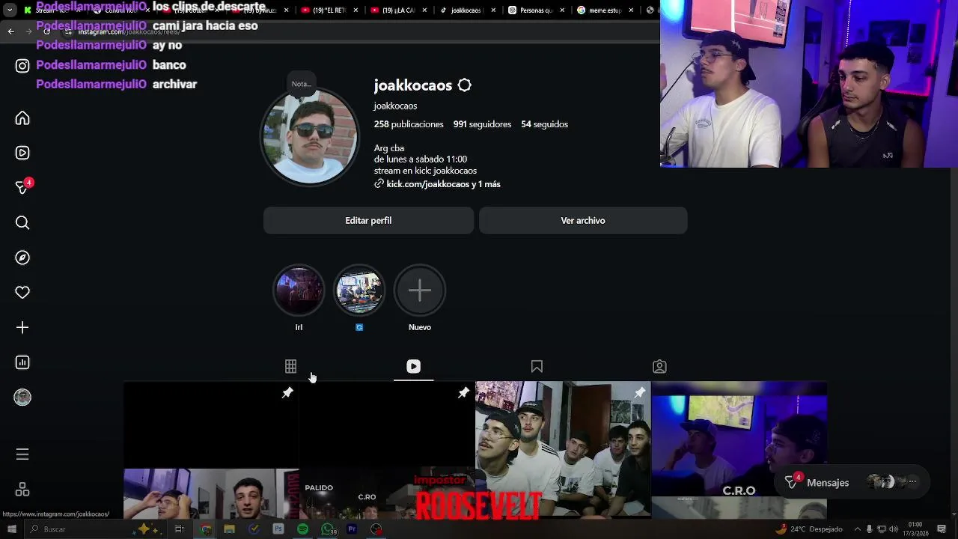Open the reel with four guys indoors
Image resolution: width=958 pixels, height=539 pixels.
563,449
